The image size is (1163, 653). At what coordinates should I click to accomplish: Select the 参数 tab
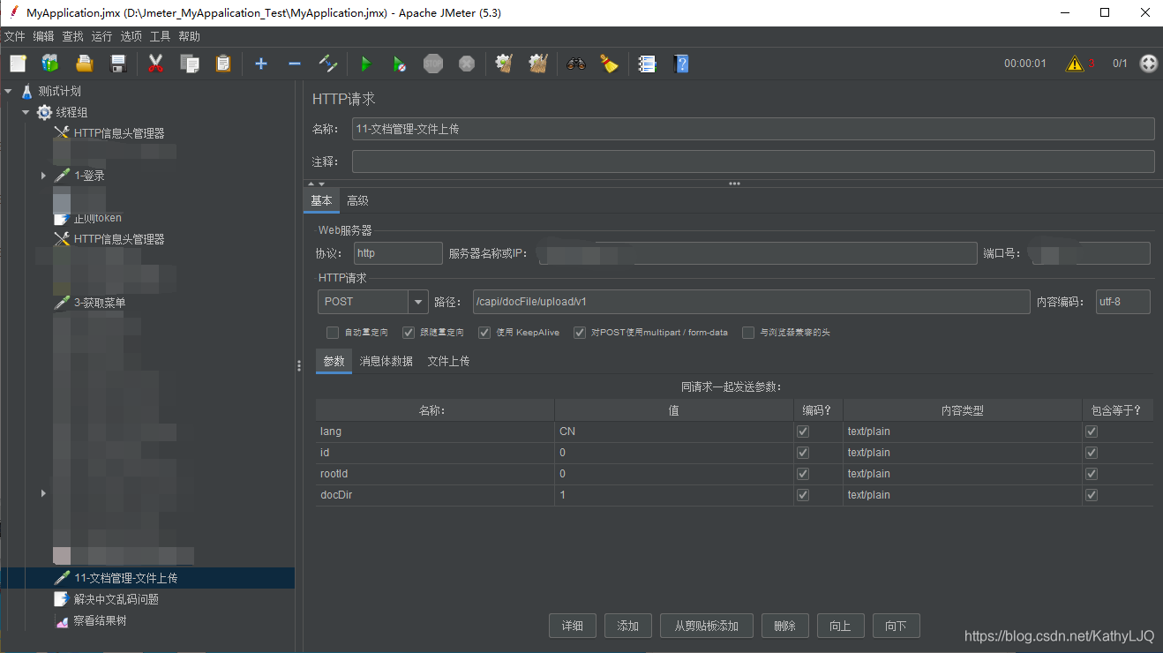pyautogui.click(x=334, y=361)
